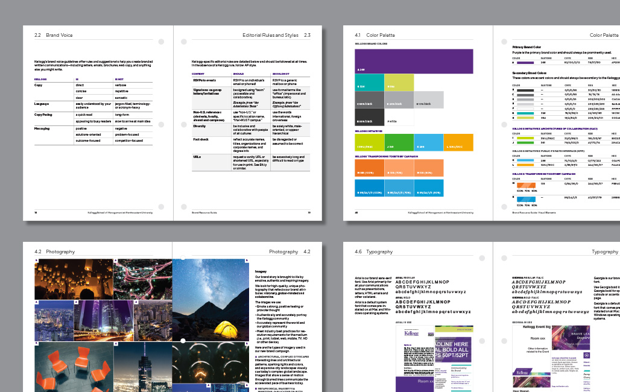Open the skyscraper at night photo
The height and width of the screenshot is (392, 620).
click(143, 367)
